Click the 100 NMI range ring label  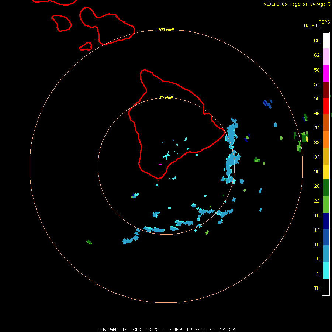pos(166,30)
